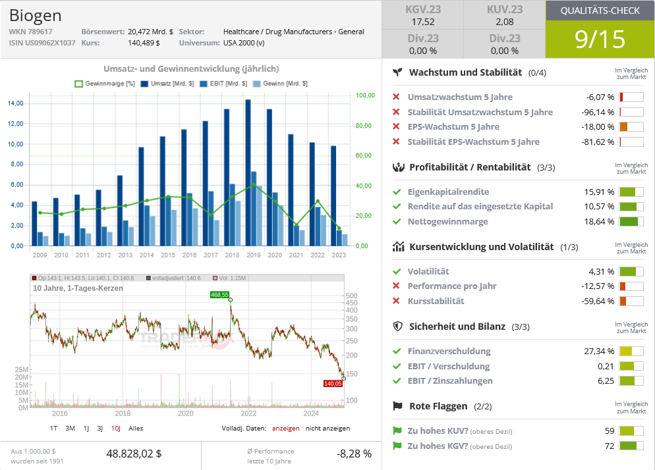Click the 'nicht anzeigen' link
This screenshot has width=655, height=470.
coord(328,429)
